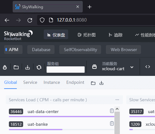
Task: Click the Services Load scrollbar thumb
Action: [117, 123]
